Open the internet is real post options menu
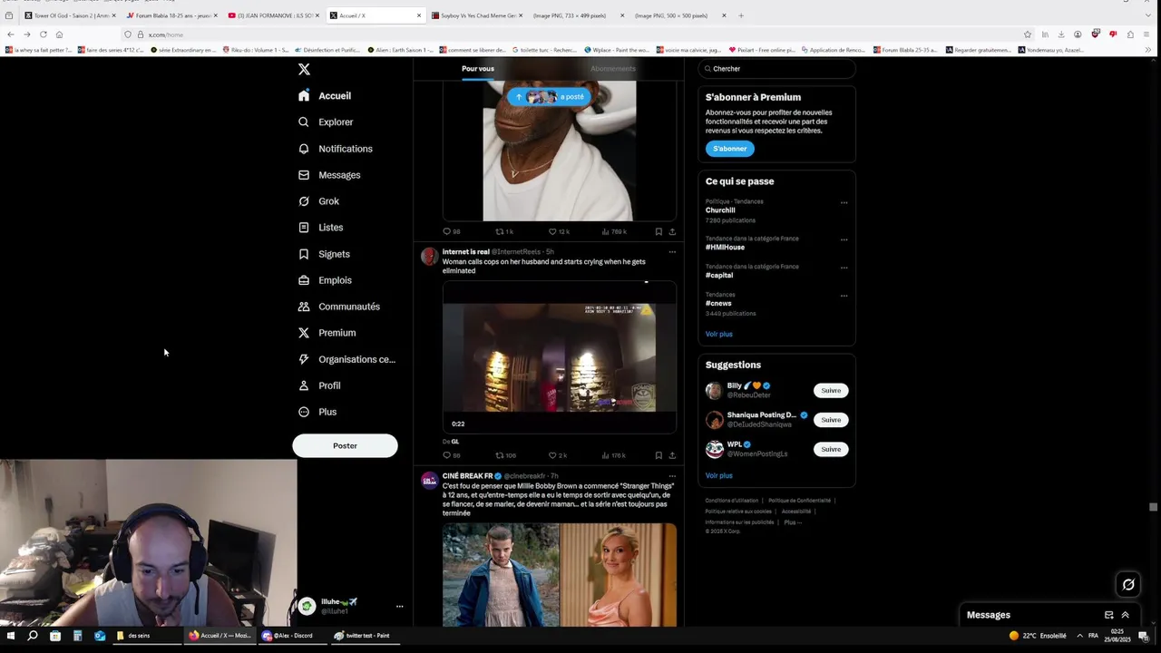The width and height of the screenshot is (1161, 653). point(672,251)
